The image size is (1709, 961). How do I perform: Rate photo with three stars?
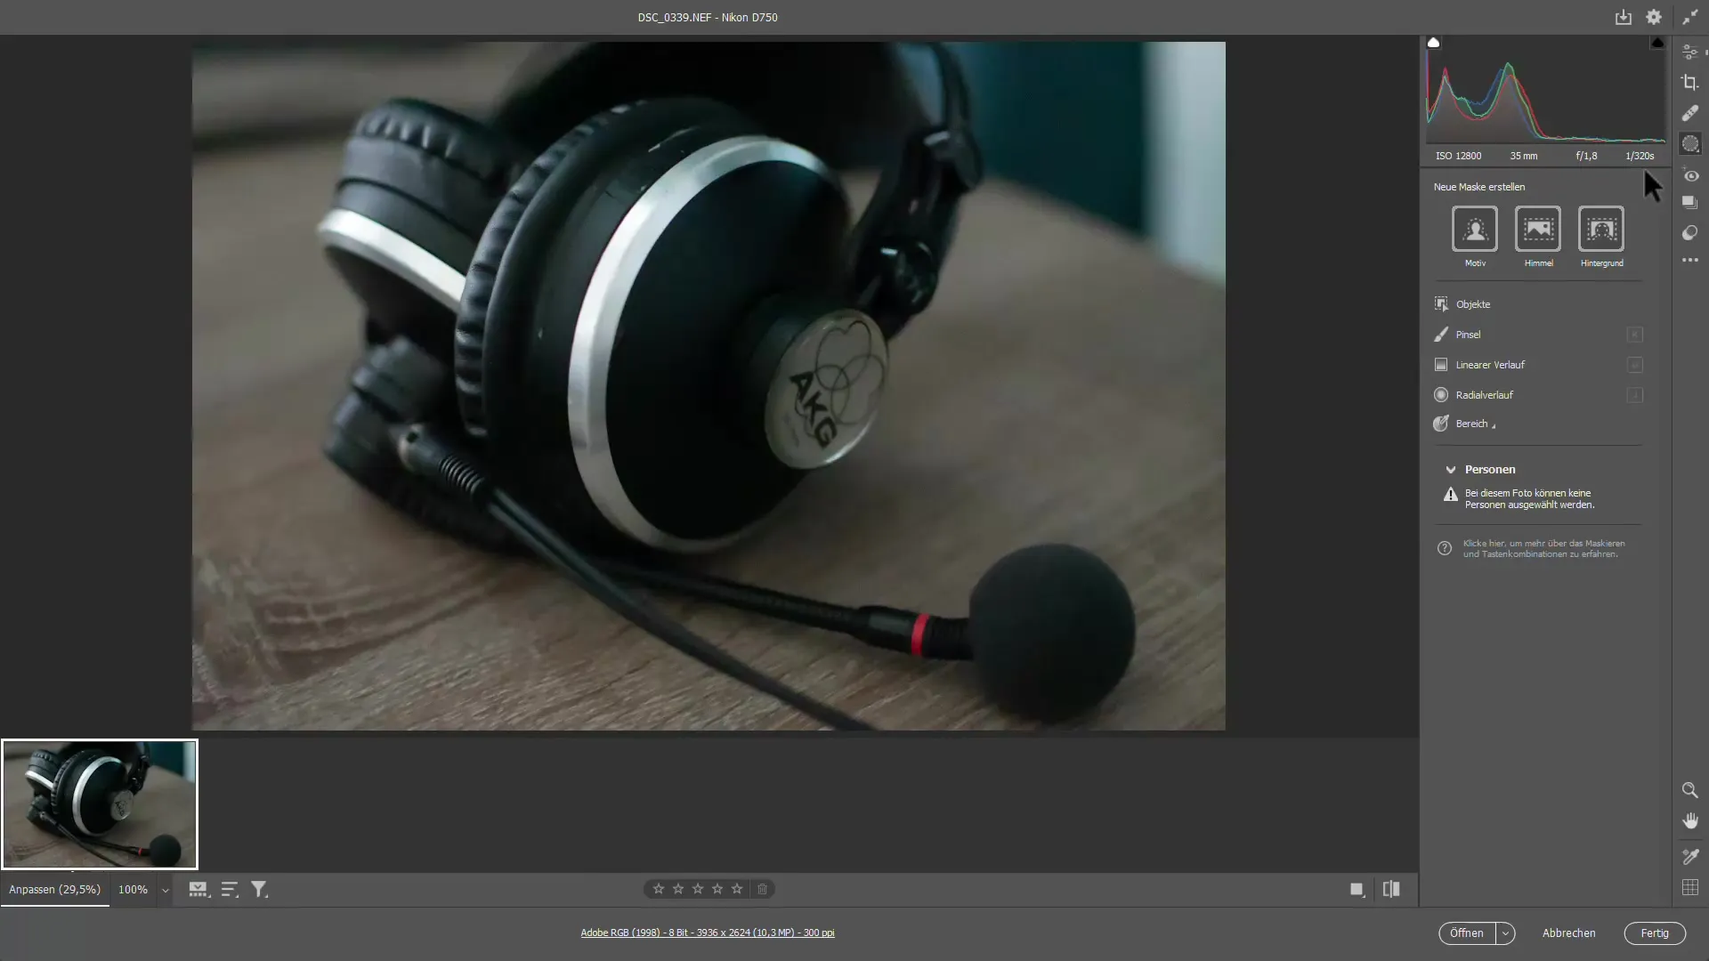click(698, 889)
